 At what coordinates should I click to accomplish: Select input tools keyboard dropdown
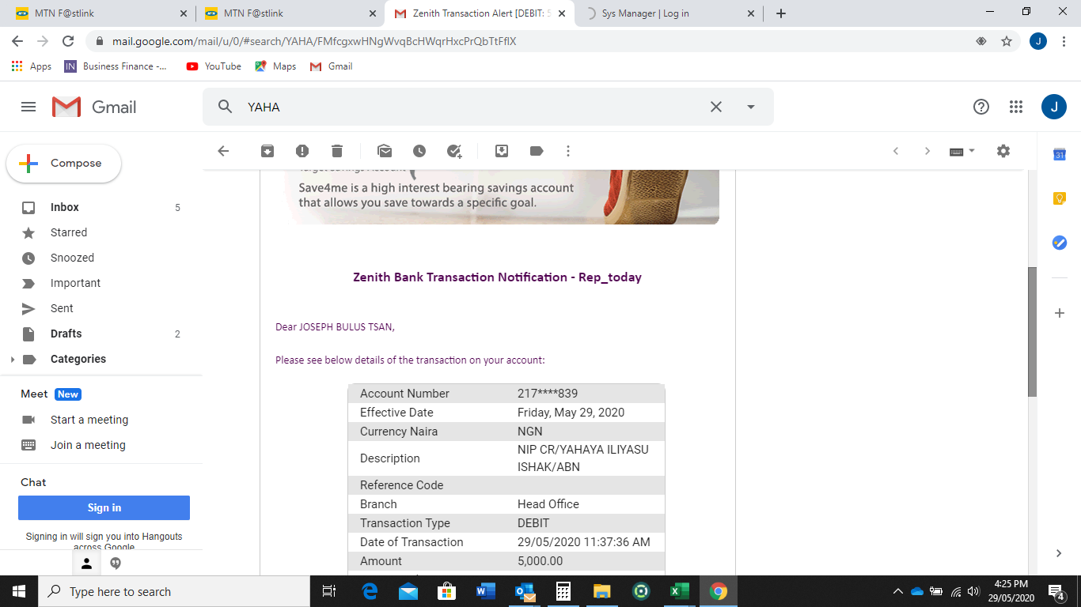(x=962, y=151)
